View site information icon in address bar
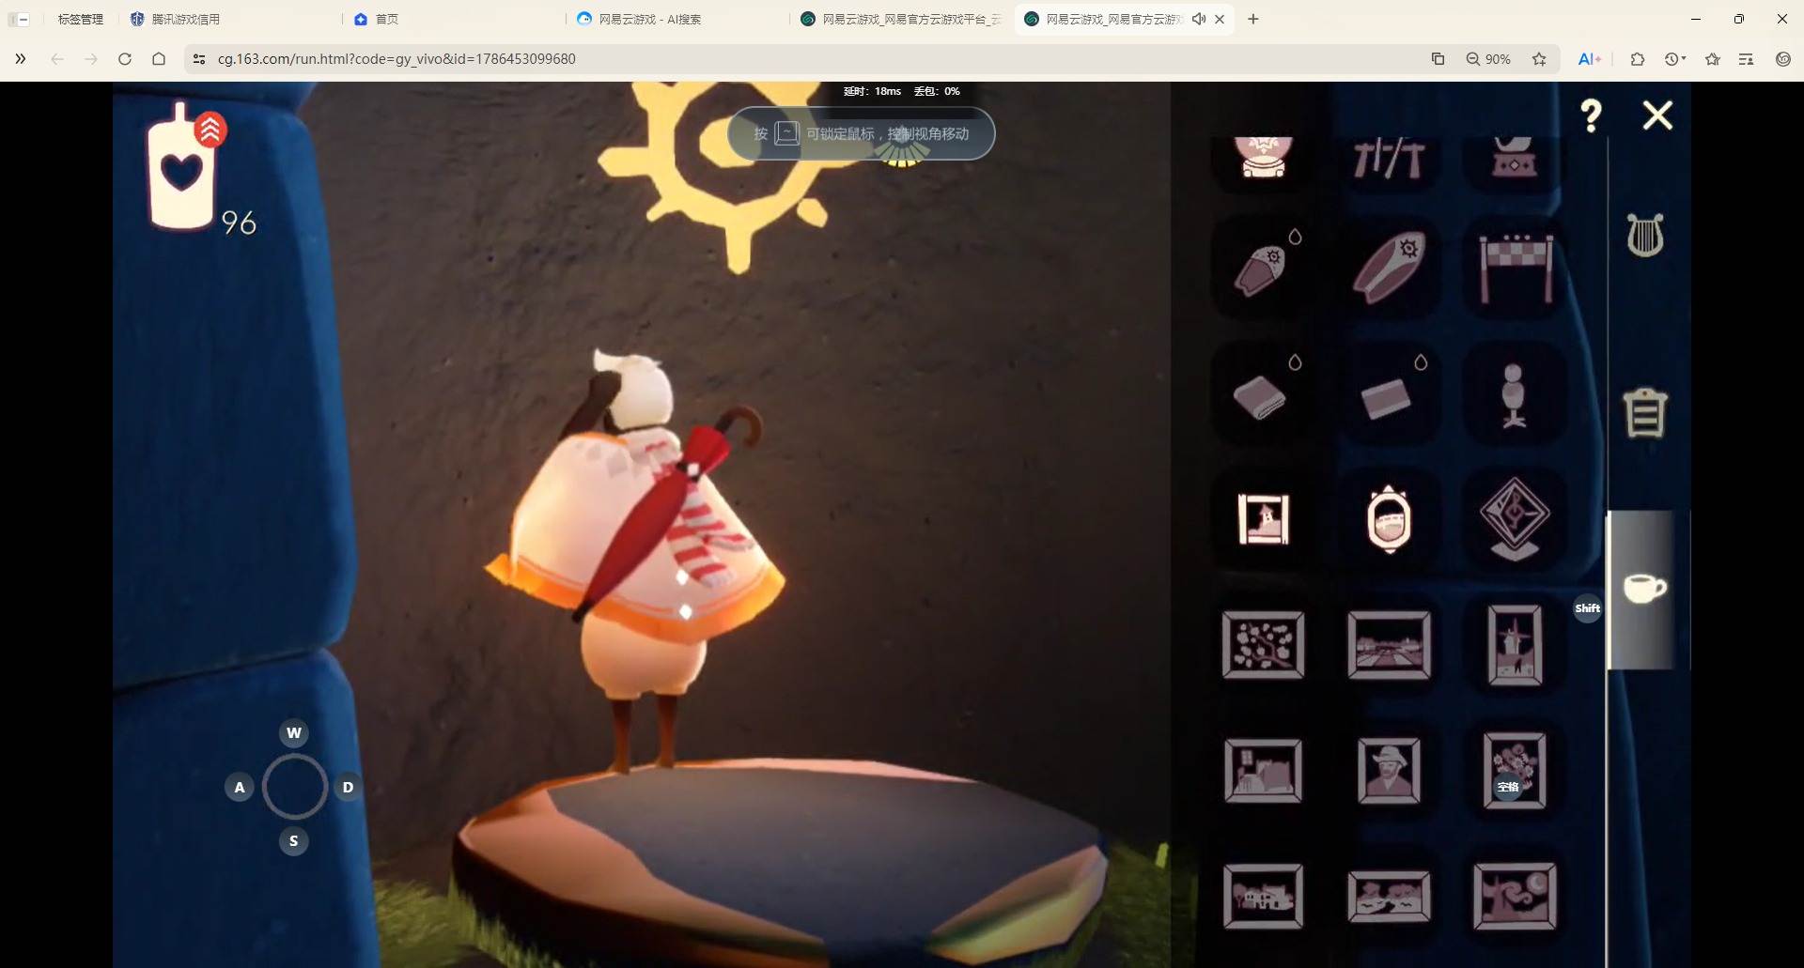 [198, 58]
